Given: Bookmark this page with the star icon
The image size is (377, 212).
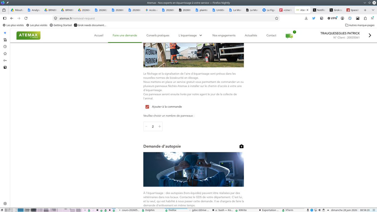Looking at the screenshot, I should (276, 18).
